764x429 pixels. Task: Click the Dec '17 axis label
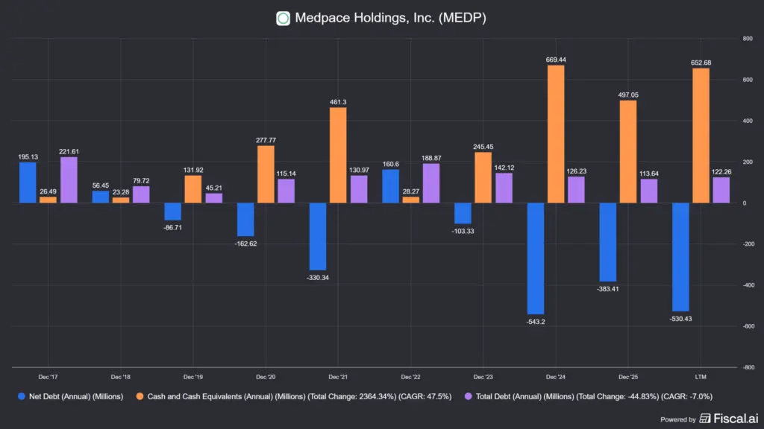[48, 377]
